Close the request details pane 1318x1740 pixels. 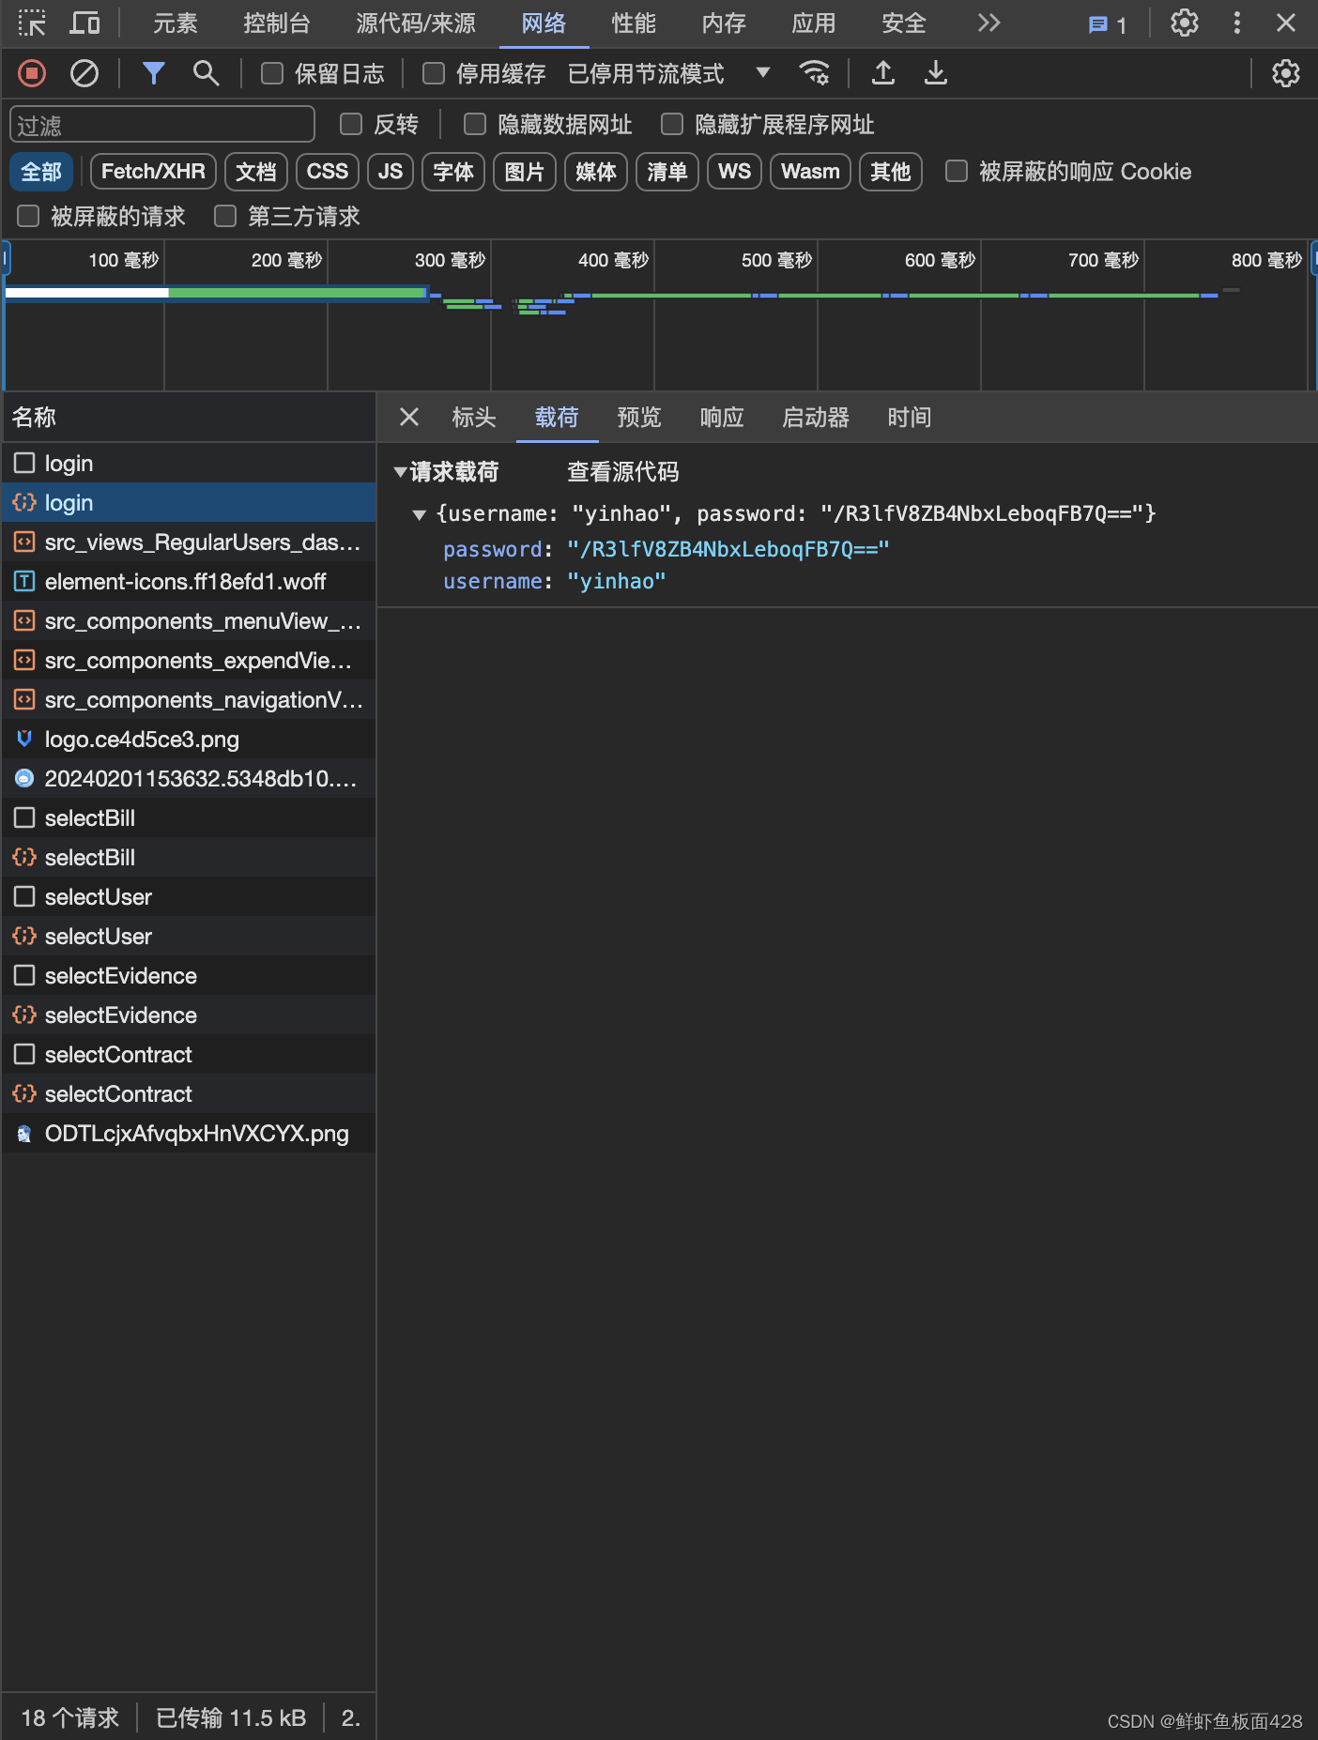[409, 417]
